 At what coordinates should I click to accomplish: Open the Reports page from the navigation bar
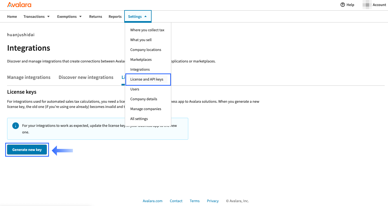[115, 16]
